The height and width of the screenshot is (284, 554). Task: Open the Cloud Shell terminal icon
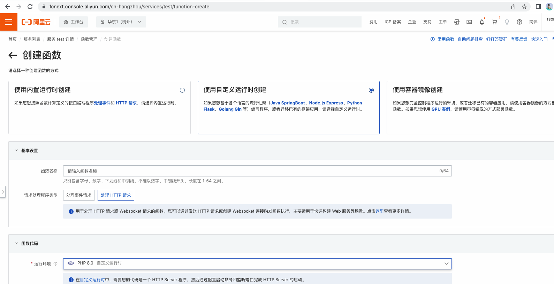coord(469,22)
